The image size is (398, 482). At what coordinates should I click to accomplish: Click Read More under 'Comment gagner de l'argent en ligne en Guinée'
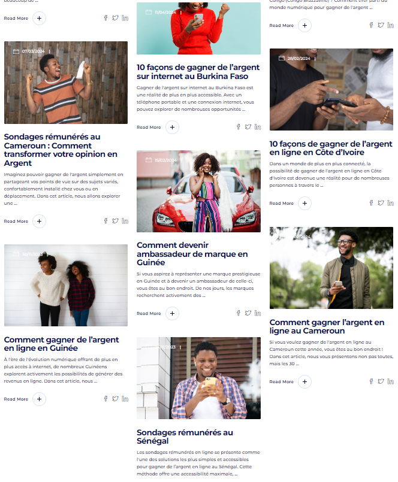tap(16, 399)
